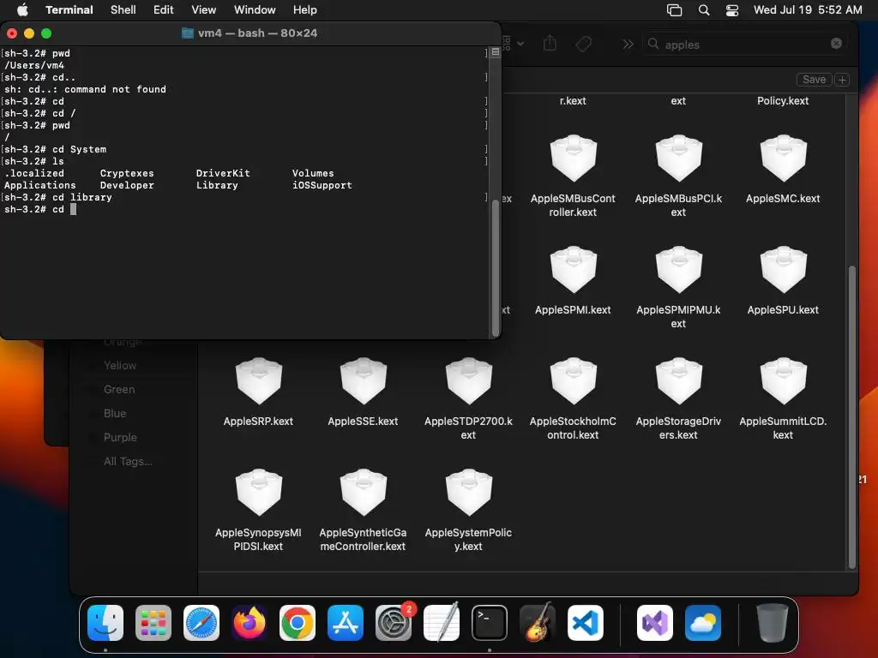Open the Help menu
The width and height of the screenshot is (878, 658).
pos(304,9)
